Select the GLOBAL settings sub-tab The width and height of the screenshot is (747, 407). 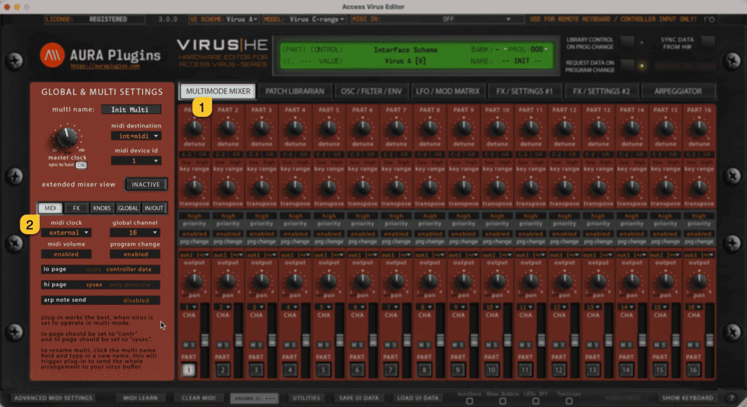coord(128,209)
